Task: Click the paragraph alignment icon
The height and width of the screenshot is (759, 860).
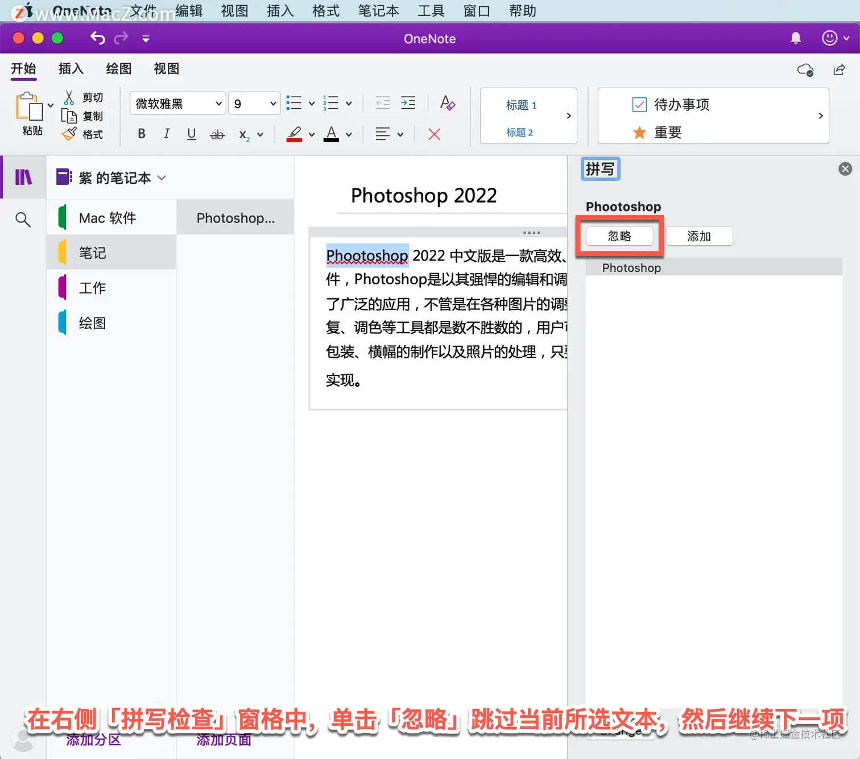Action: (383, 134)
